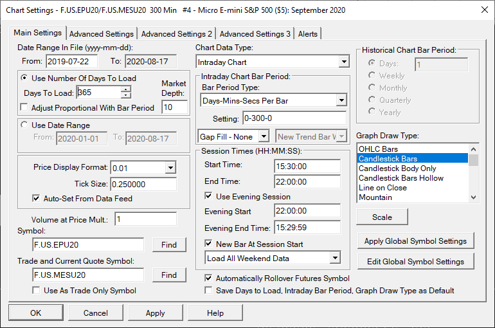Screen dimensions: 495x328
Task: Click the Market Depth field
Action: [175, 107]
